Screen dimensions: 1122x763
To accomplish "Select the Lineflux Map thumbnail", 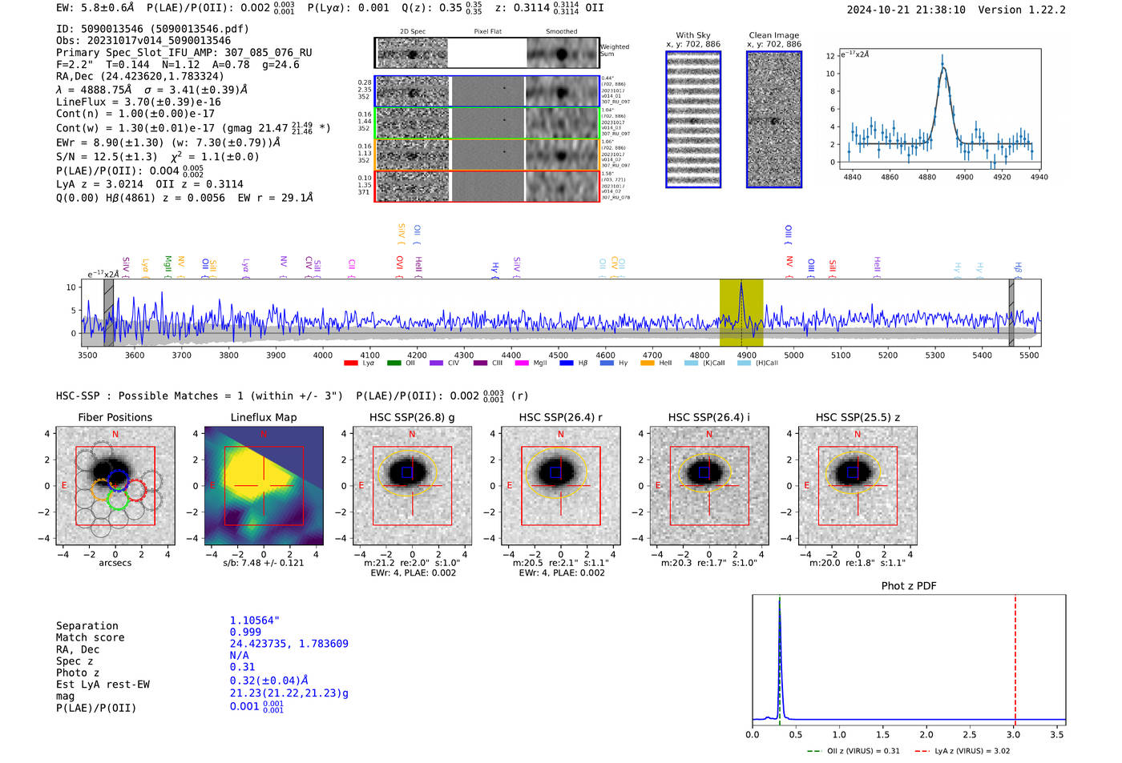I will point(264,486).
